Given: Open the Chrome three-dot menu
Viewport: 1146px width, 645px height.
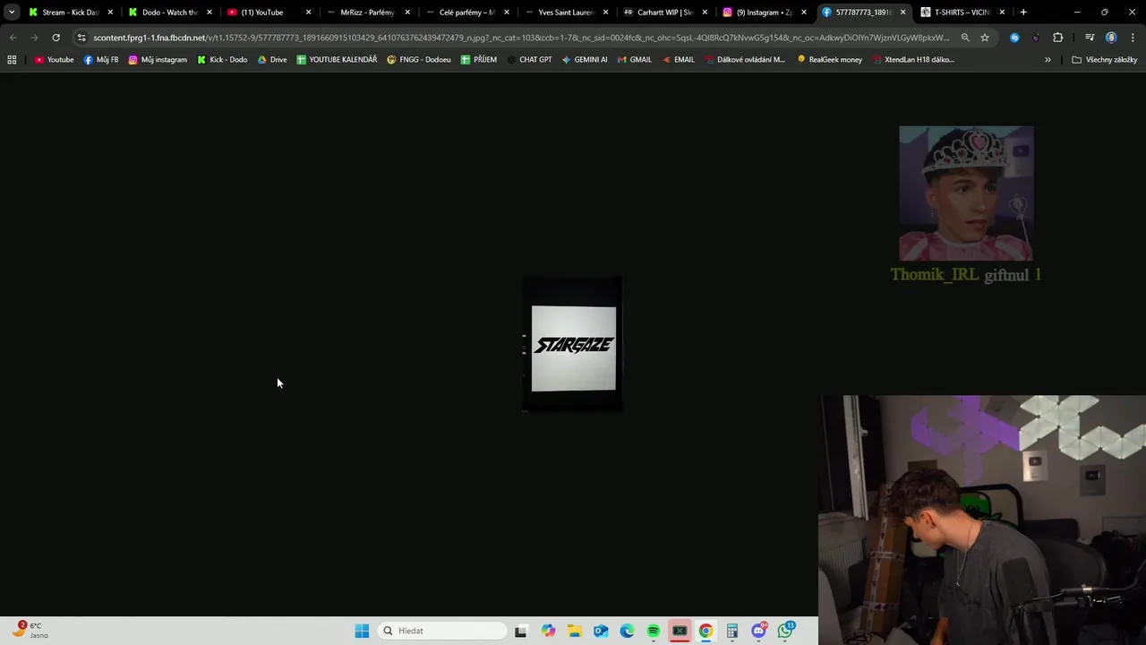Looking at the screenshot, I should [1132, 38].
